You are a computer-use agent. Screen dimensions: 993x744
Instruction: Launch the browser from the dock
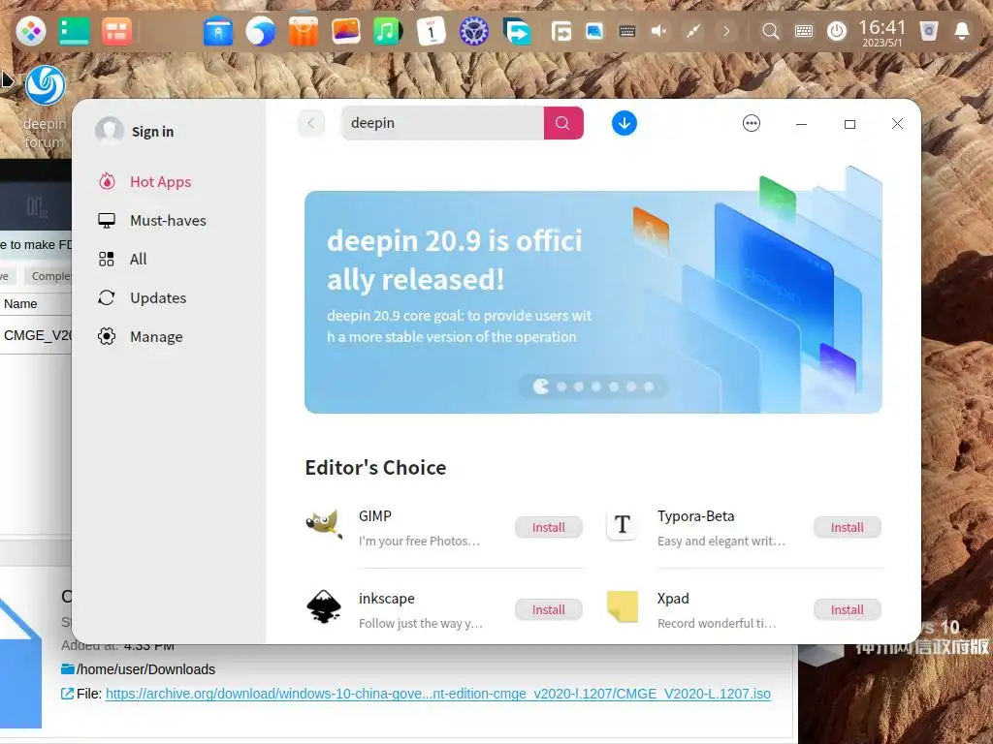coord(260,30)
